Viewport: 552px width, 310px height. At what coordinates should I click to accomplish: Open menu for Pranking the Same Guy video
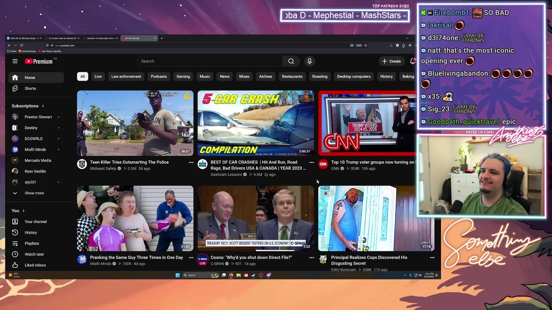click(x=191, y=257)
